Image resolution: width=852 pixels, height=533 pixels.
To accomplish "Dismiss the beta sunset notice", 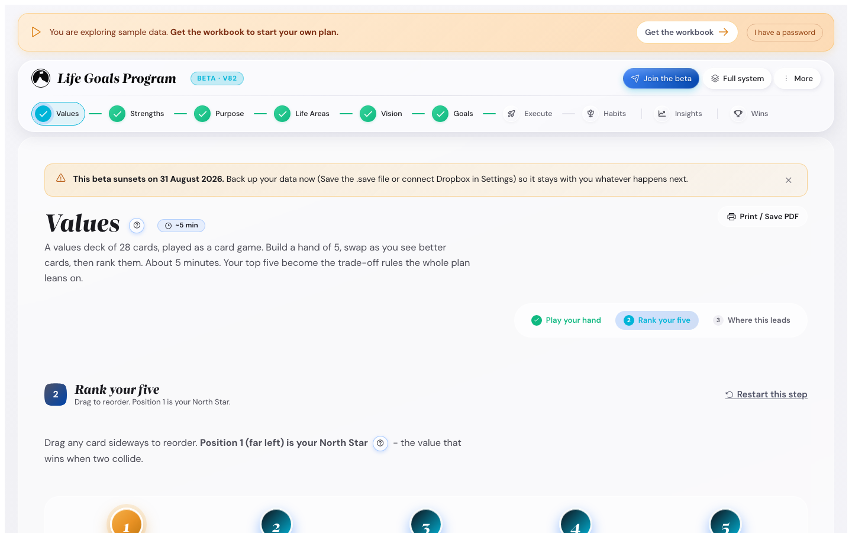I will coord(789,180).
